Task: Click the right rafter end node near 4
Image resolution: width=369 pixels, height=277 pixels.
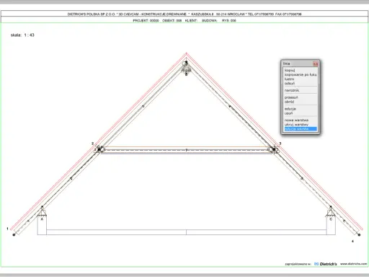Action: [359, 234]
